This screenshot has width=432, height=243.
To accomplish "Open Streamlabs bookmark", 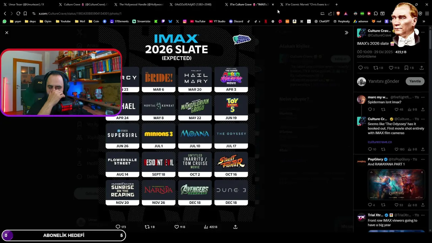I will click(x=141, y=21).
